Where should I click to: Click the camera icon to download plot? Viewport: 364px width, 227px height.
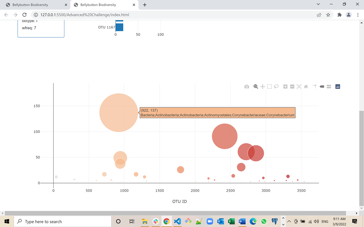click(x=246, y=86)
